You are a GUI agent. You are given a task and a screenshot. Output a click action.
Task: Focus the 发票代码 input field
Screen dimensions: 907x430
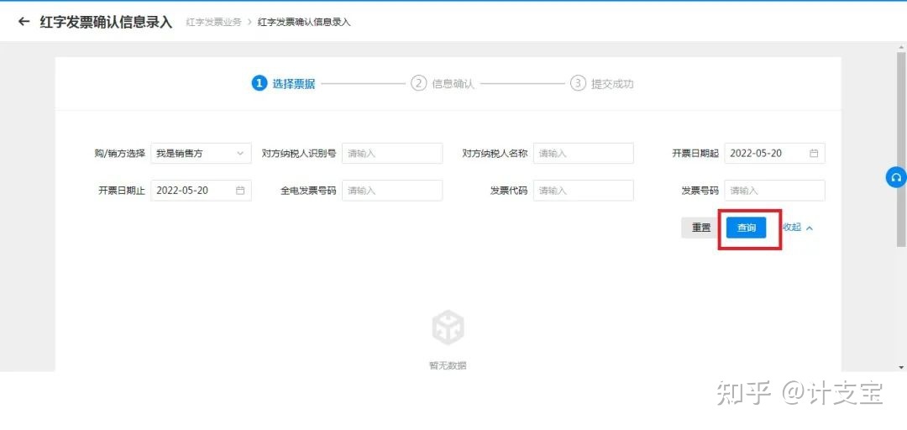click(584, 191)
